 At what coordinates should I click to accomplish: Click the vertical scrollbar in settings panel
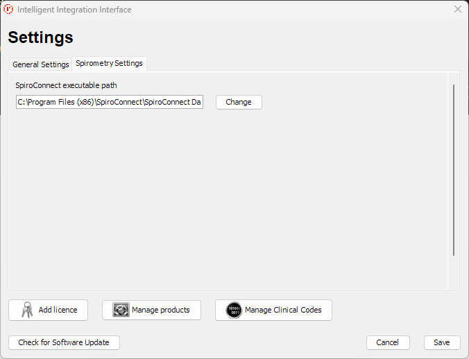(454, 170)
